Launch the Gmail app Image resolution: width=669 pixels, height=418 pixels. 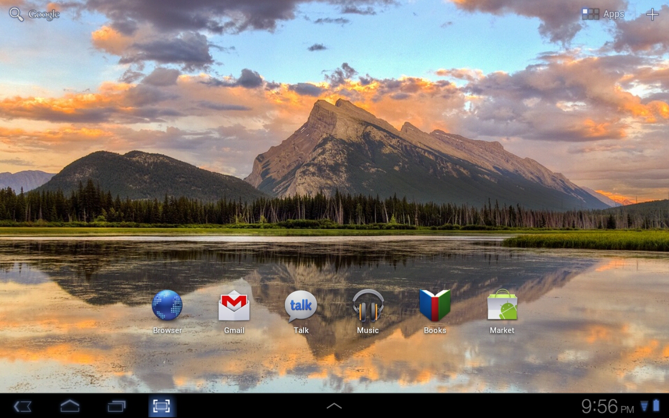pos(234,306)
